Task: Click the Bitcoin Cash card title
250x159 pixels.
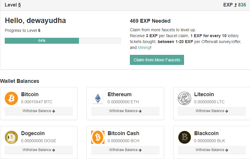Action: [123, 133]
